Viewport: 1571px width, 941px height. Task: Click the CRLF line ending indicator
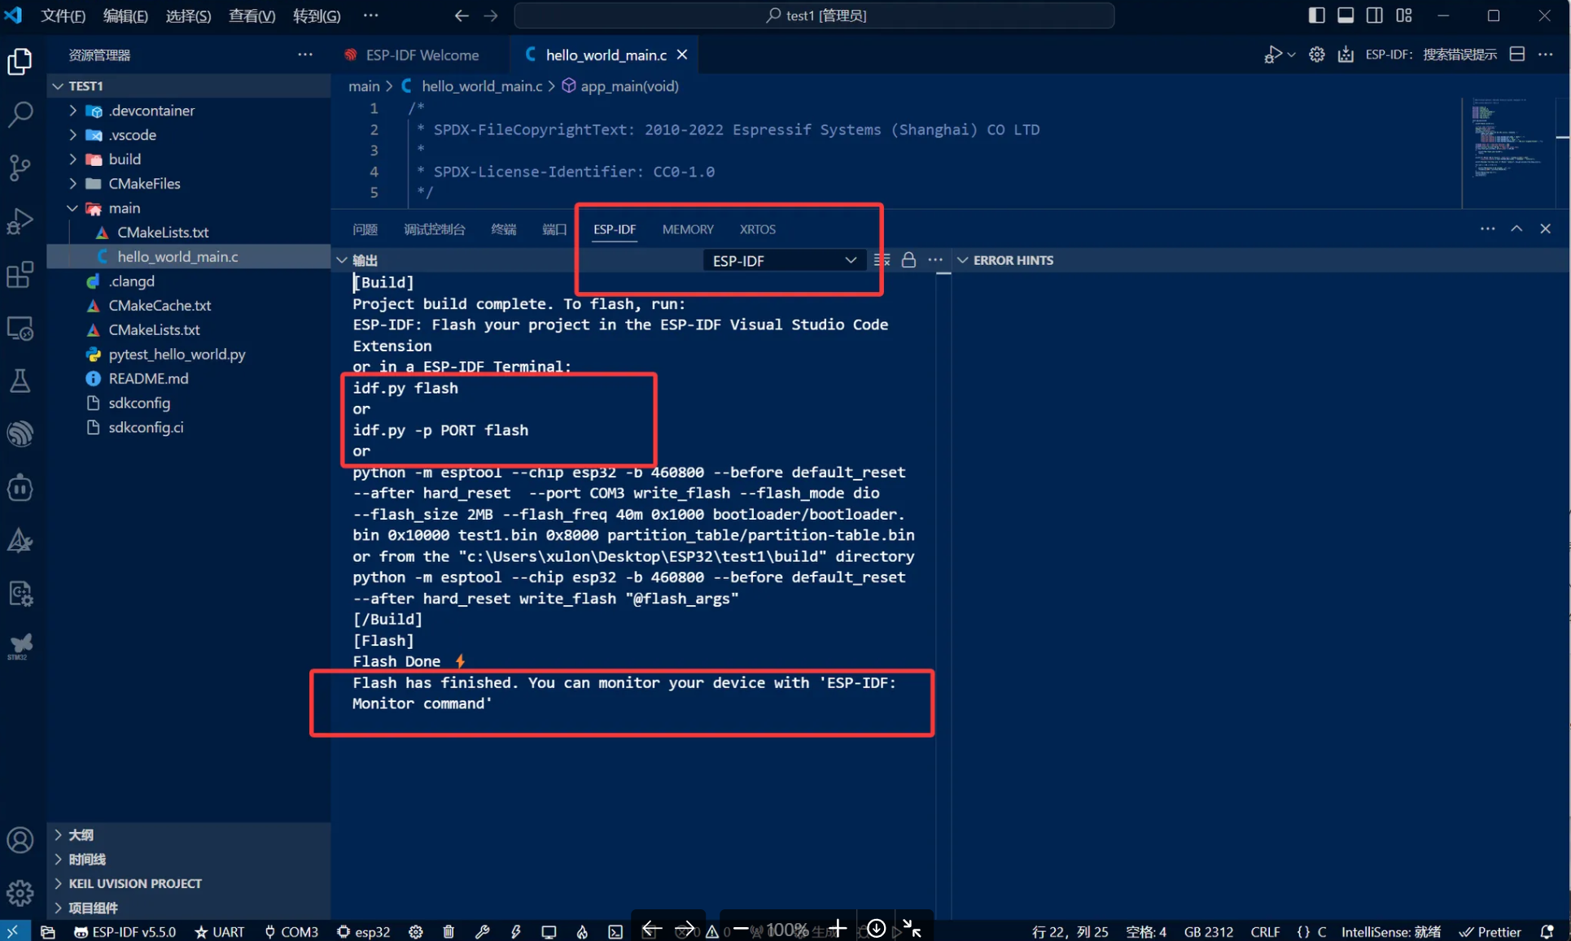tap(1265, 931)
